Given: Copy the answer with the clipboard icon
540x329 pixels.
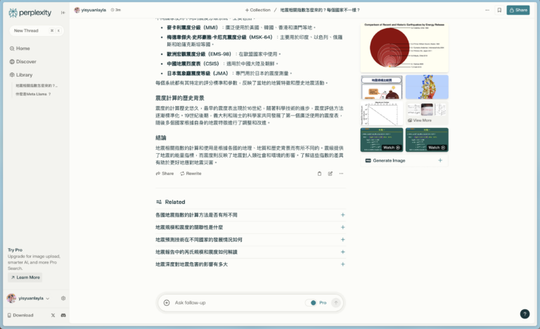Looking at the screenshot, I should coord(319,173).
